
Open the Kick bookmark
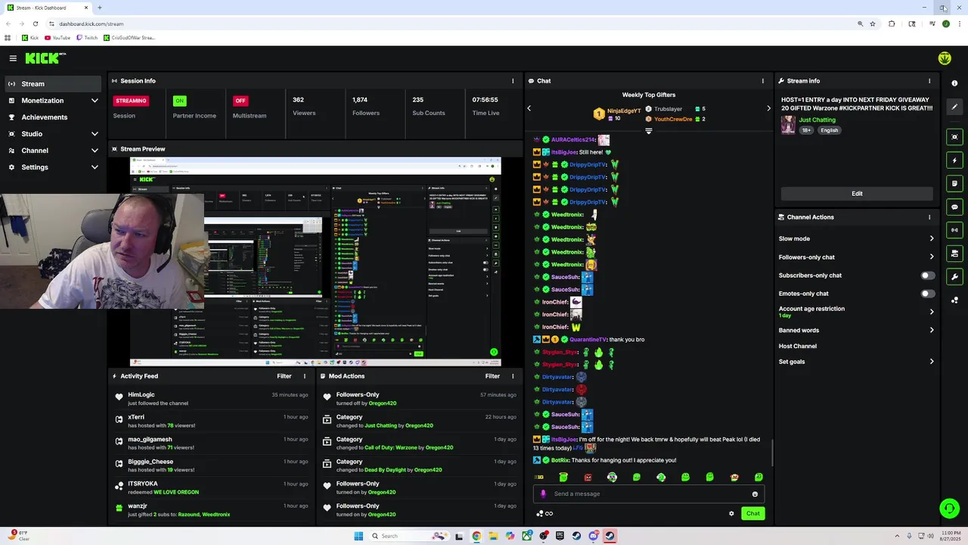coord(30,37)
